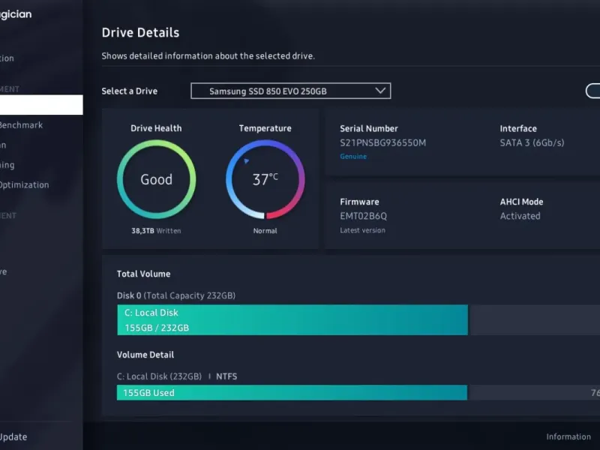Image resolution: width=600 pixels, height=450 pixels.
Task: Click the Drive Health Good gauge
Action: (x=157, y=179)
